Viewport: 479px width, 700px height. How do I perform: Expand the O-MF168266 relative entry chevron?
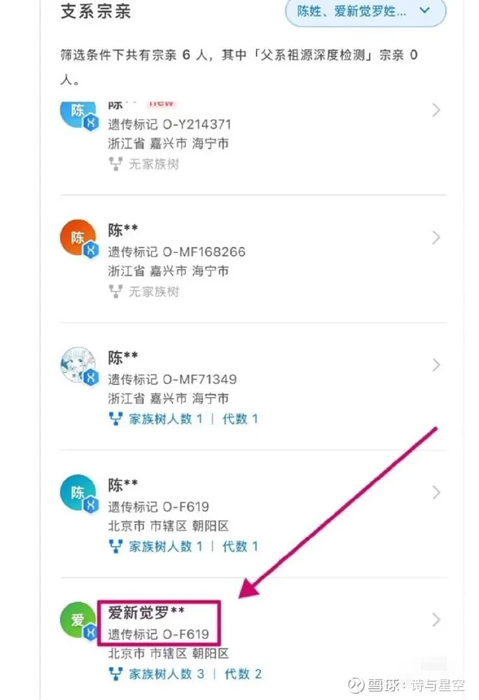pos(437,238)
